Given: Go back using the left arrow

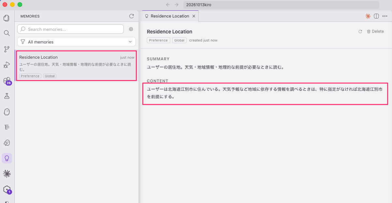Looking at the screenshot, I should (168, 5).
